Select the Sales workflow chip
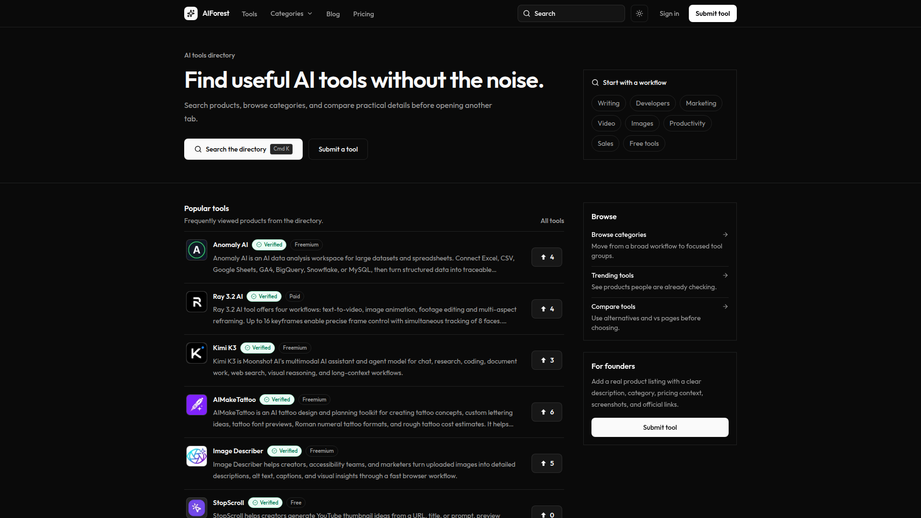The height and width of the screenshot is (518, 921). tap(605, 143)
